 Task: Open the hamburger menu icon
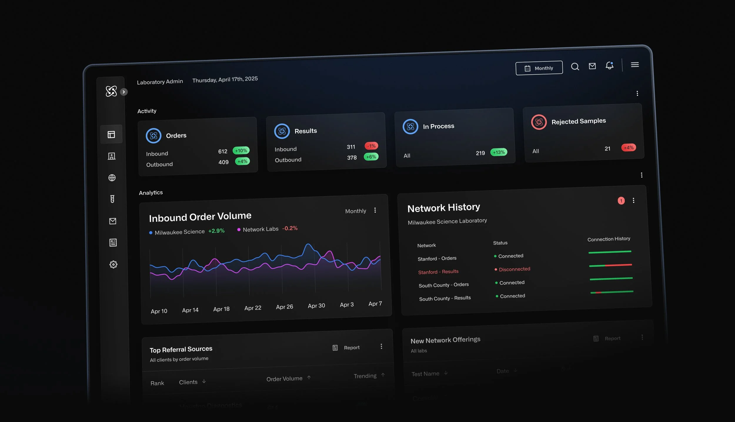click(x=635, y=65)
